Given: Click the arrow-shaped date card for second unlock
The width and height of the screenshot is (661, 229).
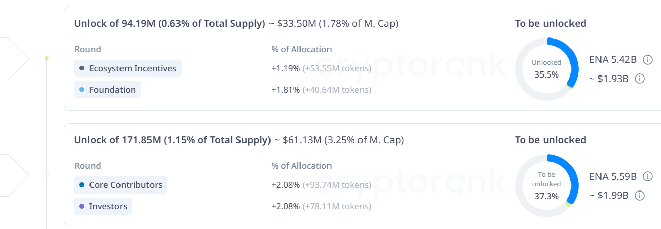Looking at the screenshot, I should pyautogui.click(x=13, y=175).
